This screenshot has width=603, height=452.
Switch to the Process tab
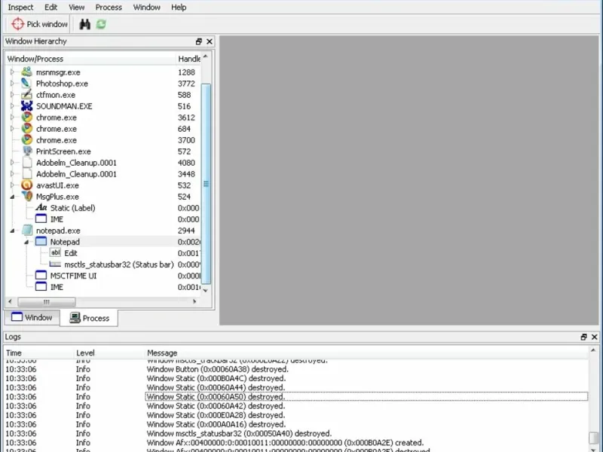89,318
